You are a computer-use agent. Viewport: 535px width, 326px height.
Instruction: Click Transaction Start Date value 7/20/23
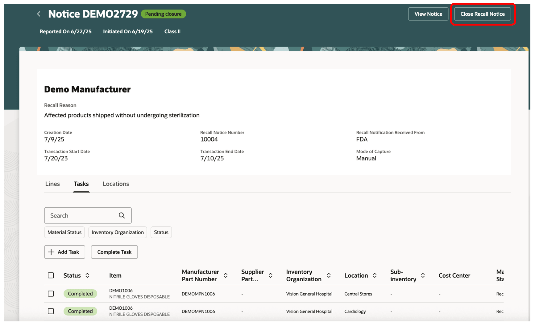pos(56,158)
